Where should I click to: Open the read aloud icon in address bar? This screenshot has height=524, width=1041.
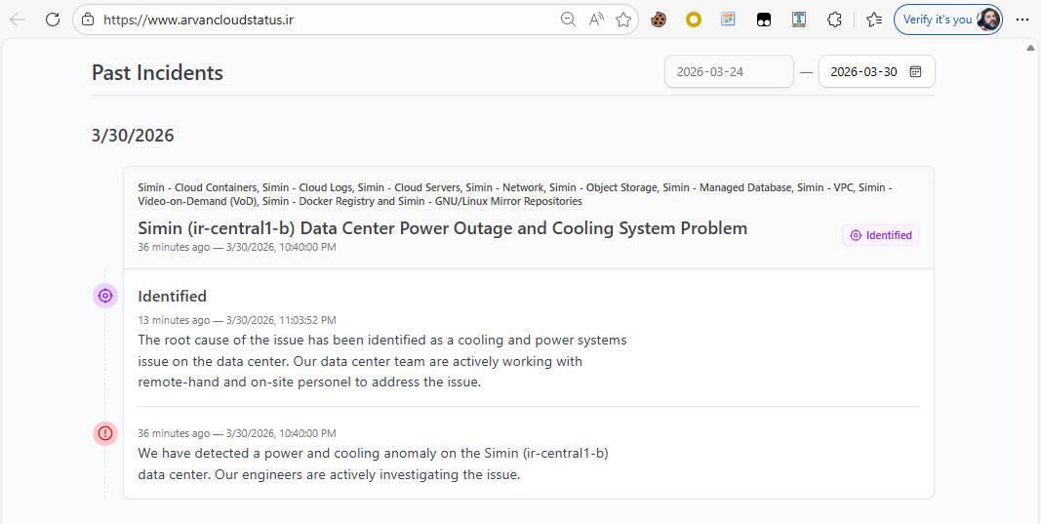click(x=596, y=20)
